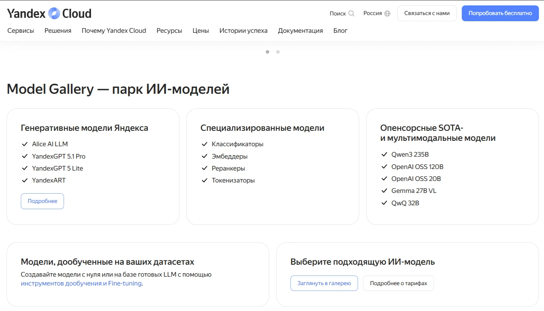Click the checkmark beside Alice AI LLM
Viewport: 544px width, 311px height.
point(25,144)
